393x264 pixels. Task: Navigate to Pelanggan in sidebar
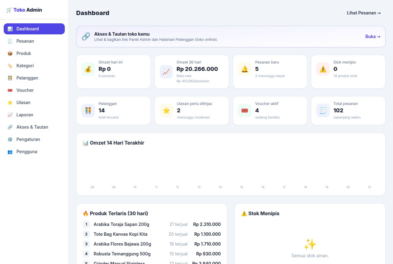point(34,78)
